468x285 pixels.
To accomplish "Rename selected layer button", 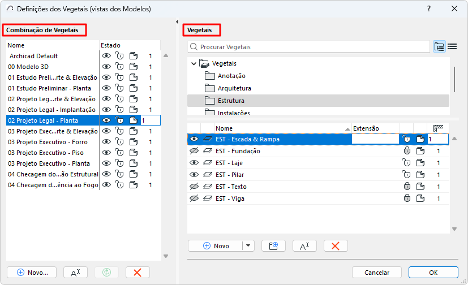I will (x=304, y=246).
